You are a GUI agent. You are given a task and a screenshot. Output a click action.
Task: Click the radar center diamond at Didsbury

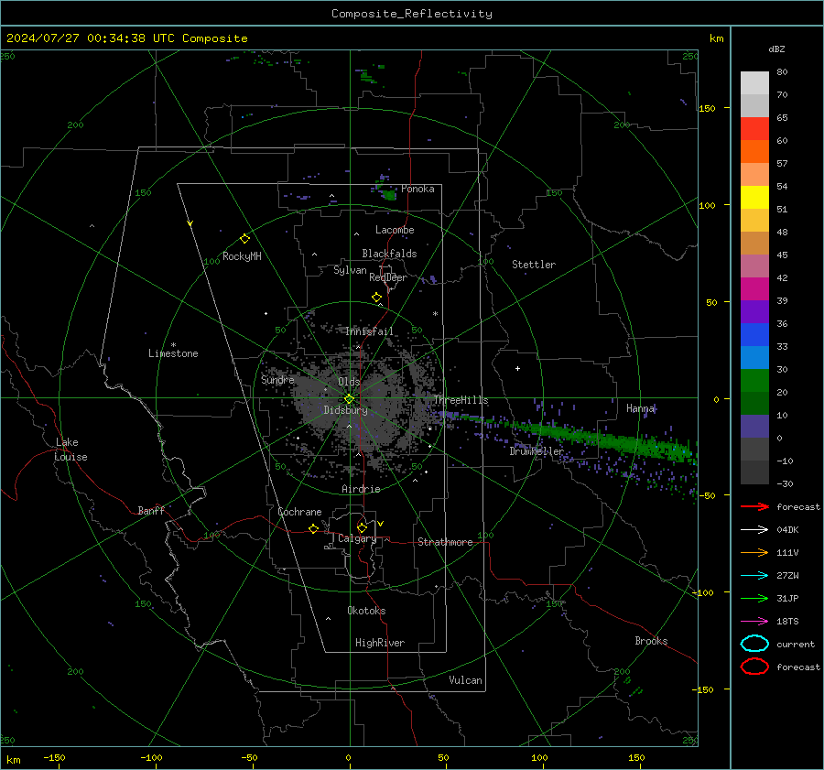click(349, 399)
